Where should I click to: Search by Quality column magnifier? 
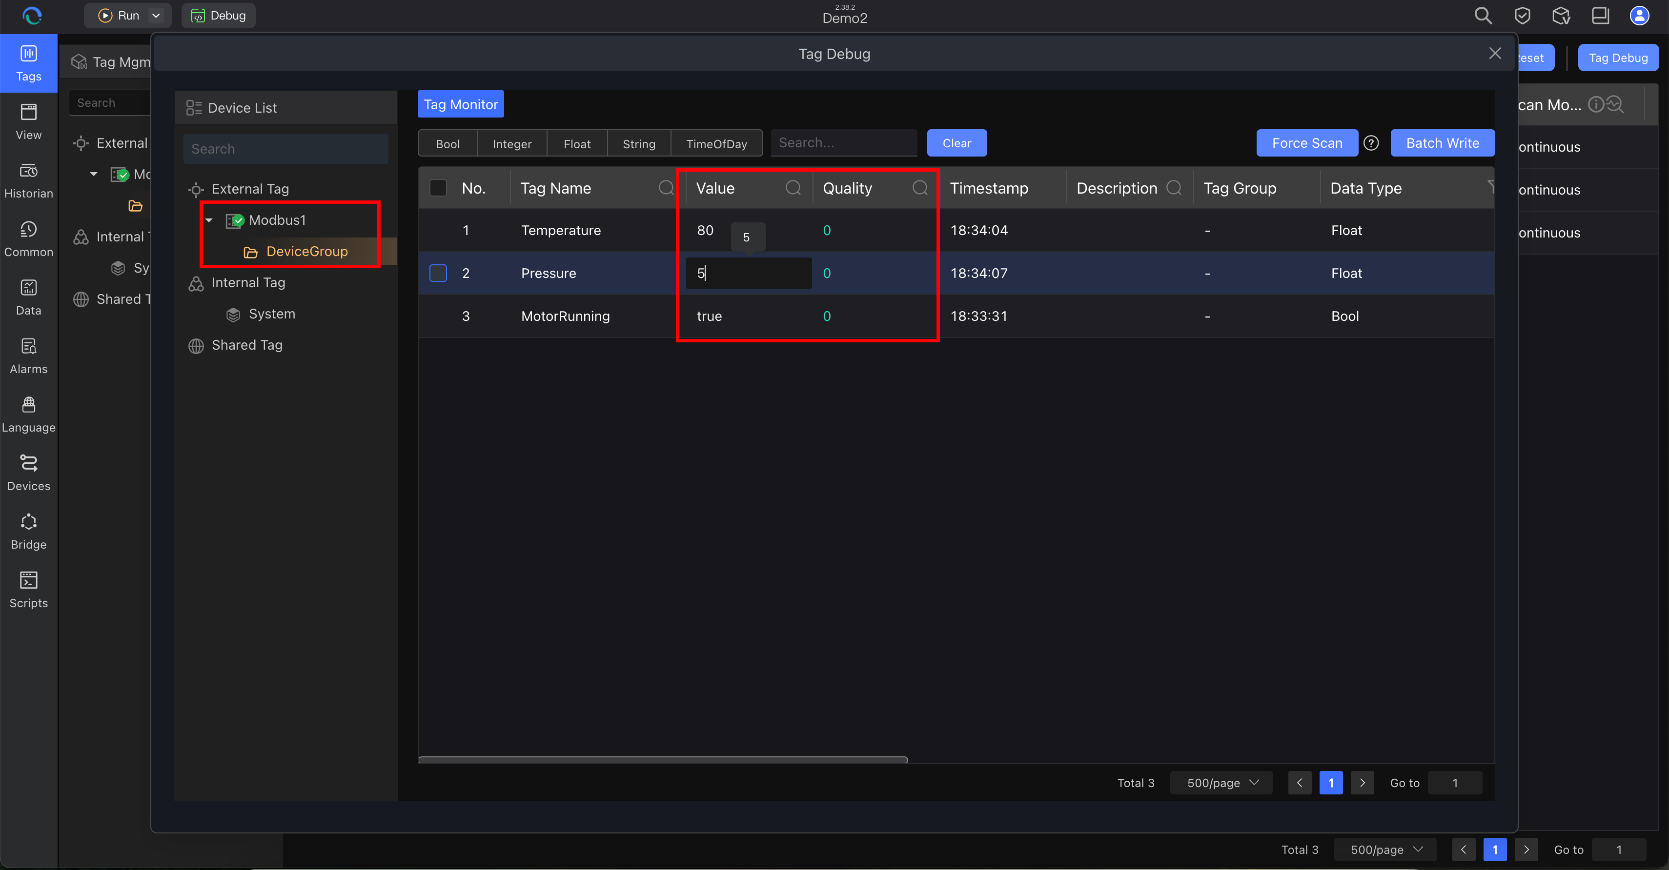click(919, 188)
